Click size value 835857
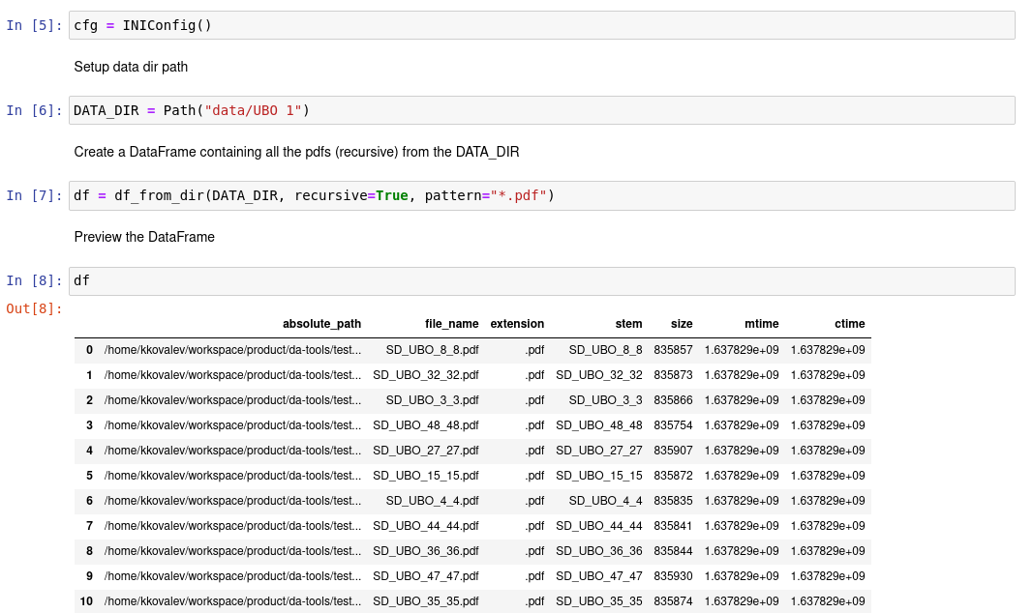This screenshot has width=1034, height=613. pos(673,350)
